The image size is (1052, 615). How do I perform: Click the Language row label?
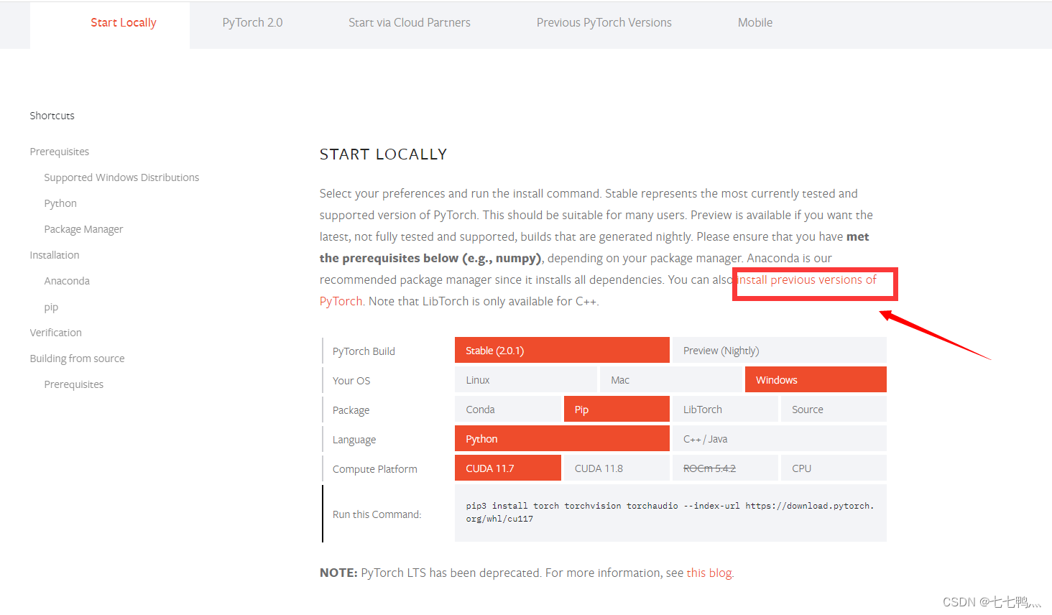(x=354, y=440)
